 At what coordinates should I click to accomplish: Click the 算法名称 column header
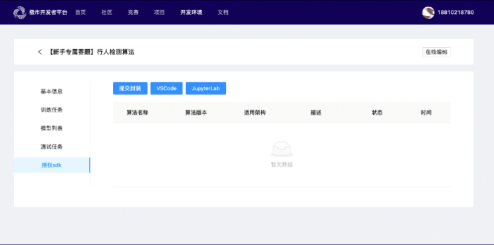138,113
